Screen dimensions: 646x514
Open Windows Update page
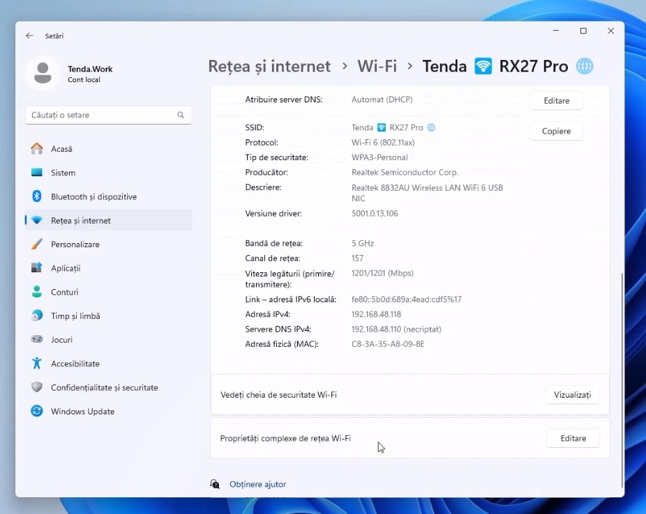(x=108, y=411)
